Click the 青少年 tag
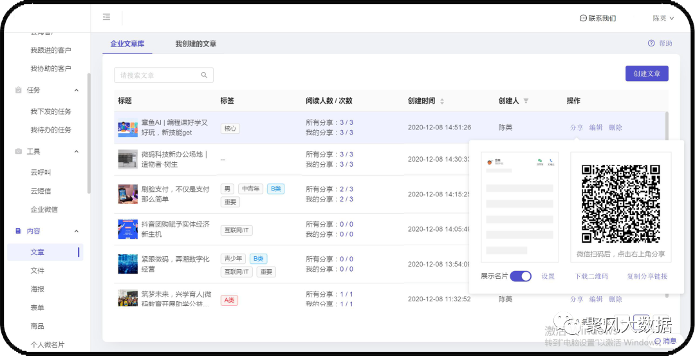Viewport: 695px width, 356px height. tap(233, 259)
